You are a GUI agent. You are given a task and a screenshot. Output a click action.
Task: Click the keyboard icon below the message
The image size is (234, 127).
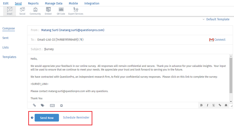point(52,105)
